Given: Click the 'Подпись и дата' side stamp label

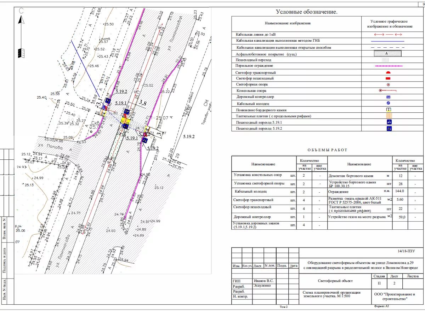Looking at the screenshot, I should (4, 260).
